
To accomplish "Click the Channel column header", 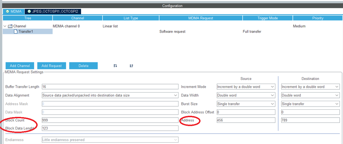I will pyautogui.click(x=78, y=18).
